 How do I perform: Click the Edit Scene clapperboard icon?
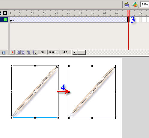click(x=127, y=5)
